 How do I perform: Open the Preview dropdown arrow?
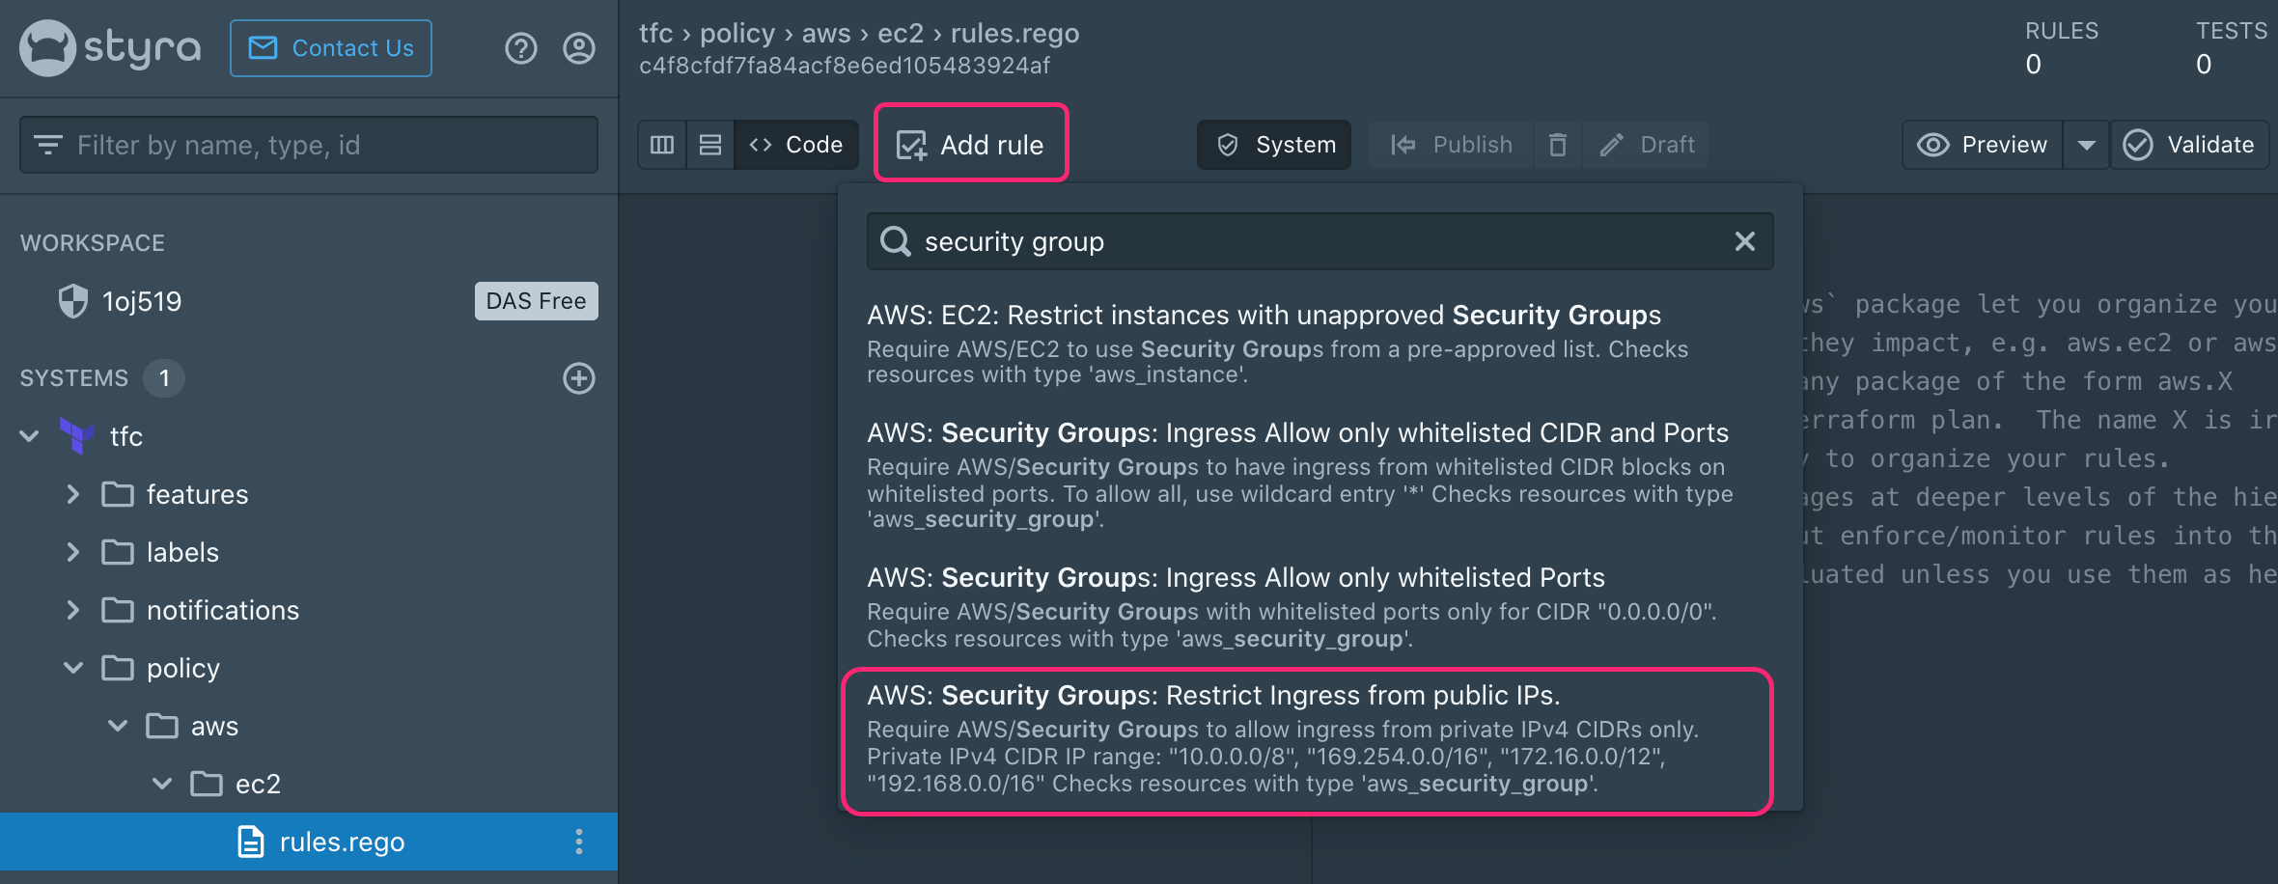[2087, 145]
